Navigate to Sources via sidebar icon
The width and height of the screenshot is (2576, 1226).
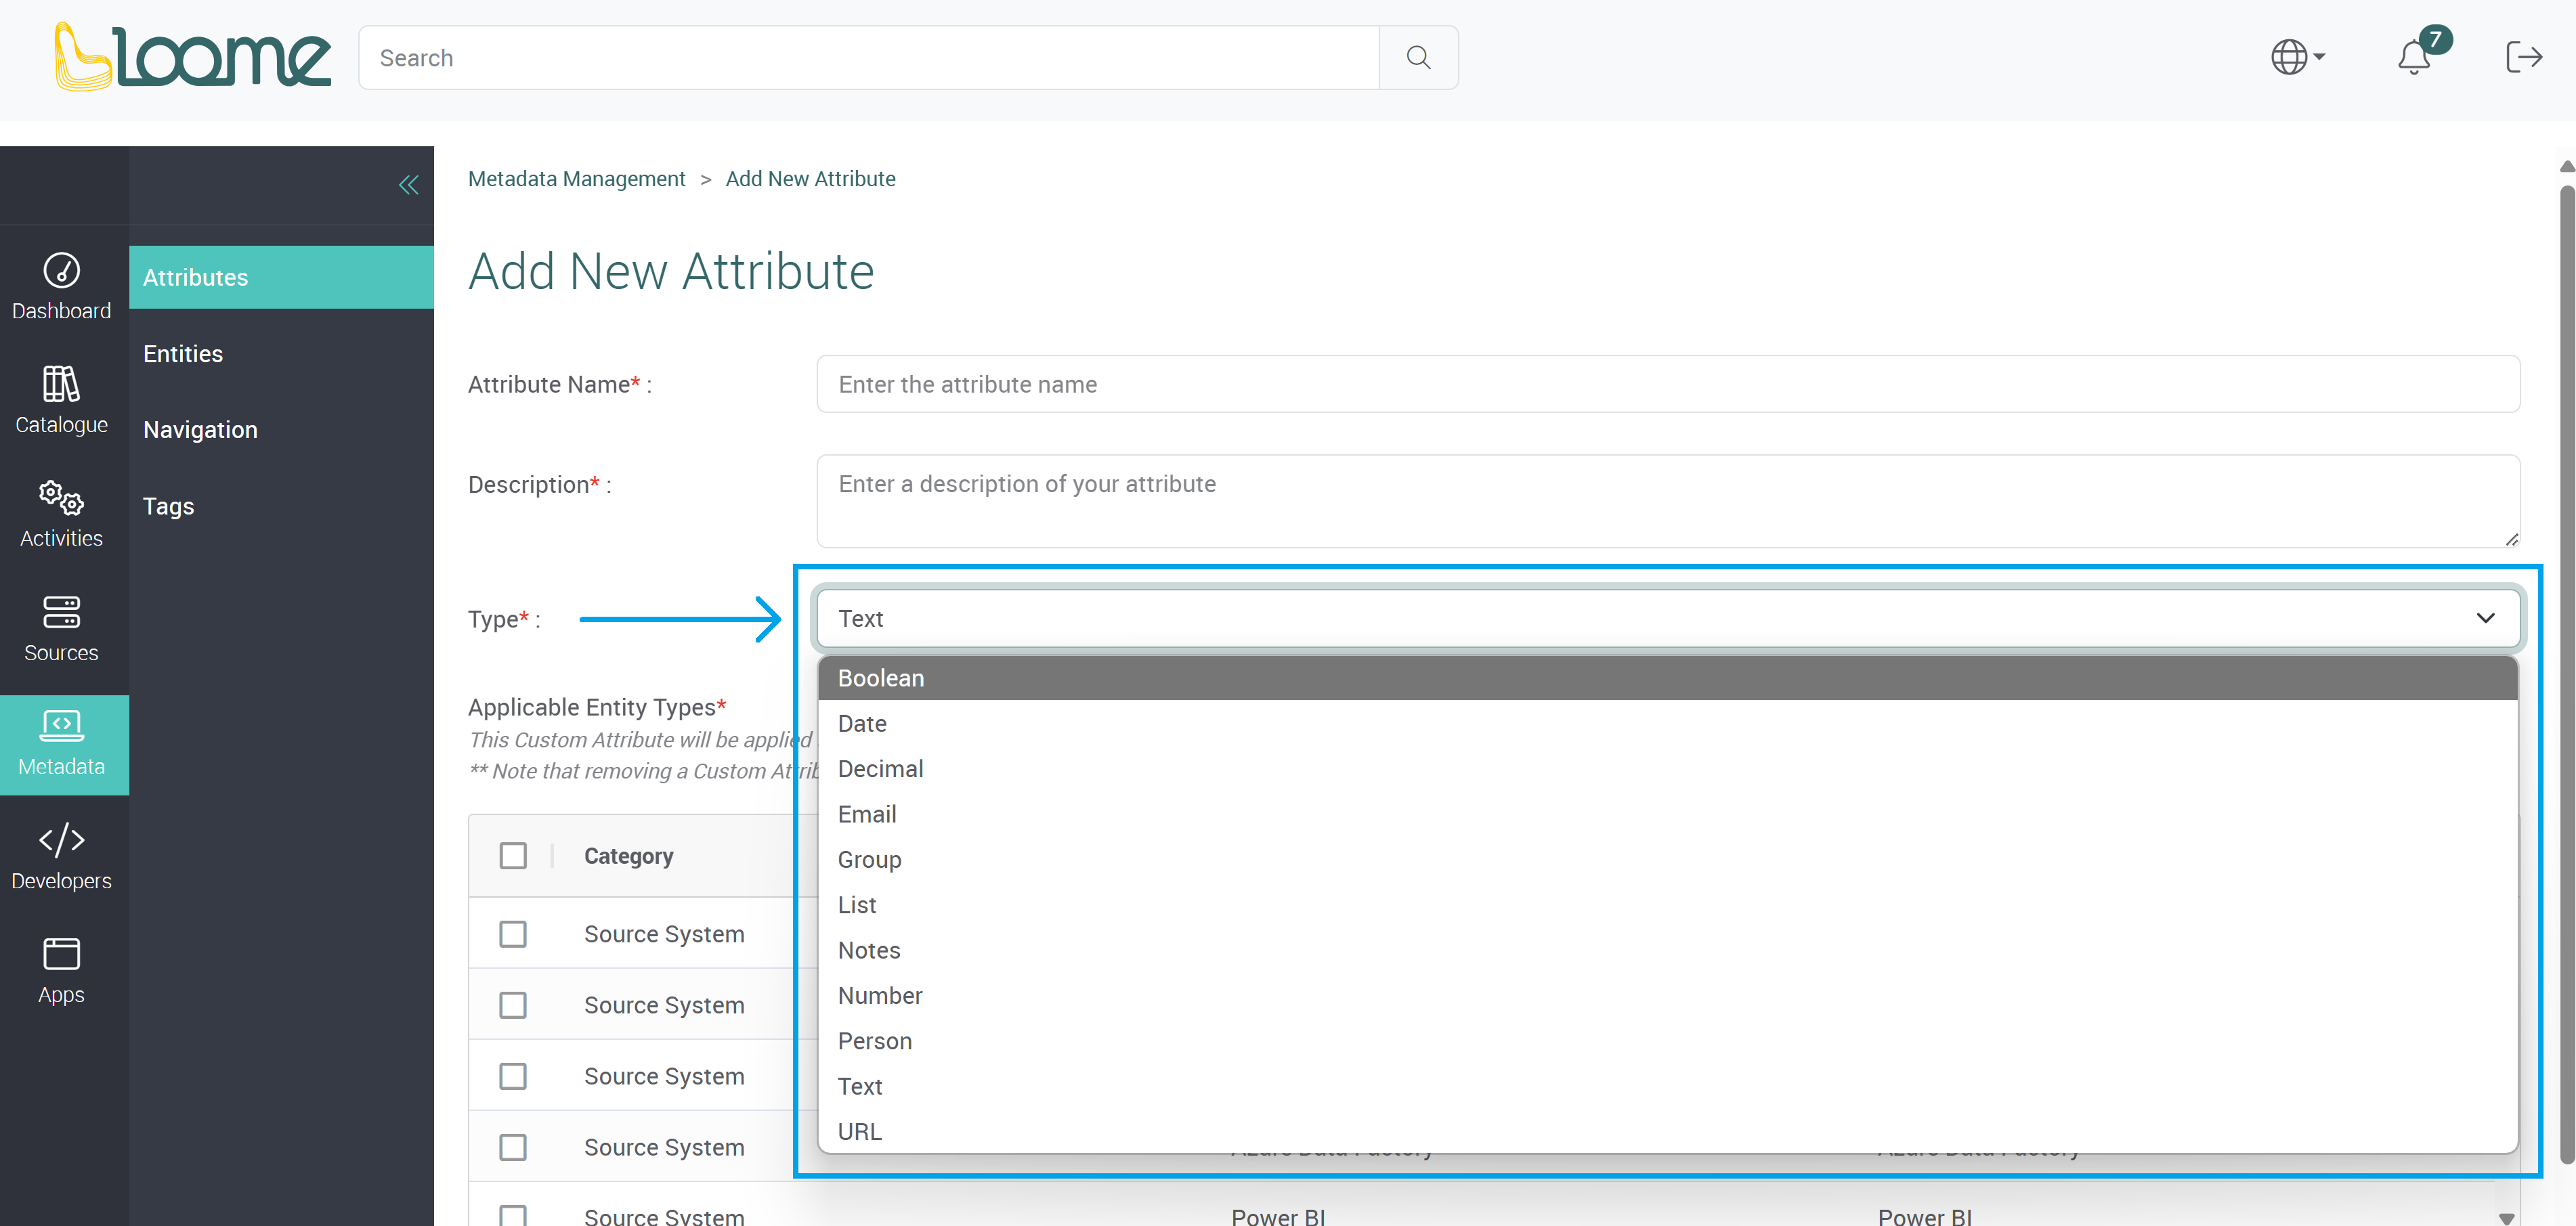pyautogui.click(x=61, y=628)
